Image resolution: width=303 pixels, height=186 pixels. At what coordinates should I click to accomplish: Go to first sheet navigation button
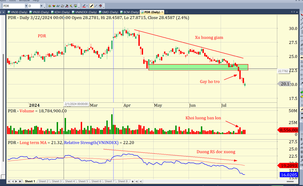point(9,181)
